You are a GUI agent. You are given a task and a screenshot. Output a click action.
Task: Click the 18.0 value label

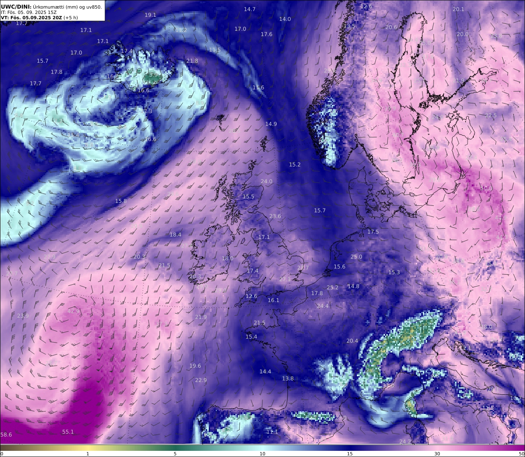[x=228, y=258]
